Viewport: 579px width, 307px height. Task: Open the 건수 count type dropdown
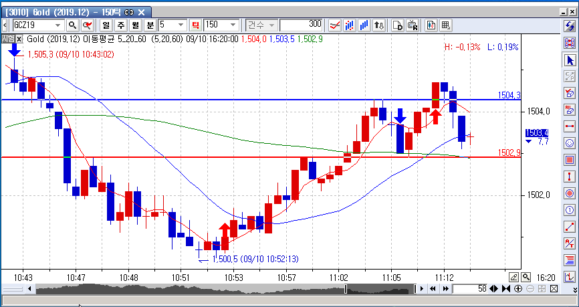(272, 25)
